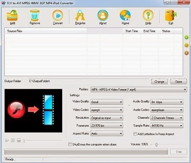The image size is (191, 163).
Task: Click the Ready status bar text
Action: click(10, 159)
